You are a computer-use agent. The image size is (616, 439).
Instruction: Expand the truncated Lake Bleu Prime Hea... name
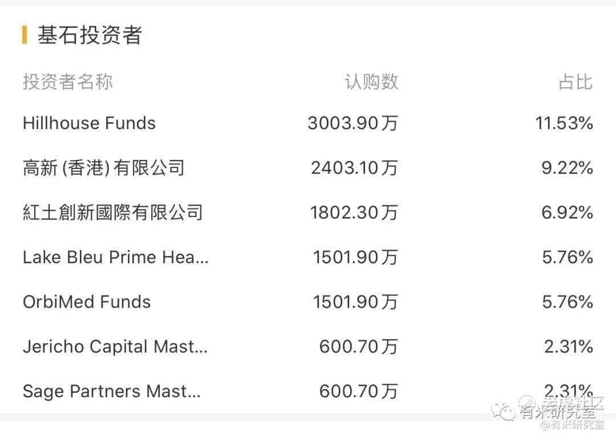pyautogui.click(x=115, y=257)
